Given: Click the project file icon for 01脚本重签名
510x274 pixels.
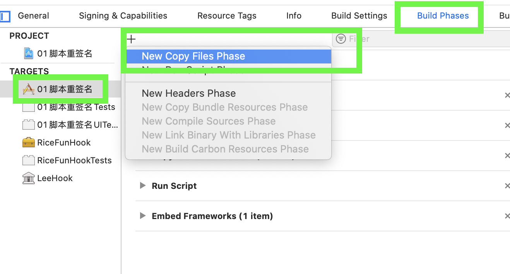Looking at the screenshot, I should pyautogui.click(x=29, y=53).
